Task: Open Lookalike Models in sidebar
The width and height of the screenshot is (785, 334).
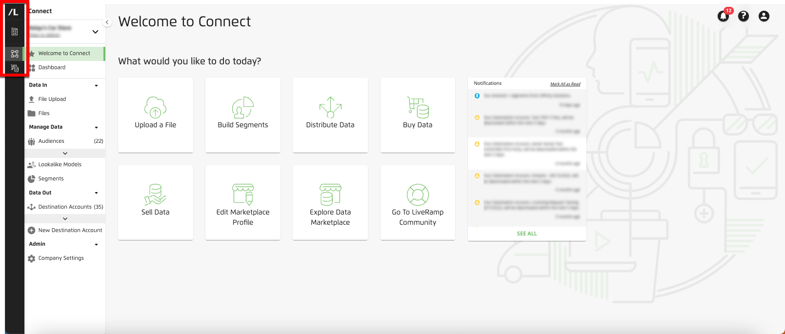Action: click(65, 165)
